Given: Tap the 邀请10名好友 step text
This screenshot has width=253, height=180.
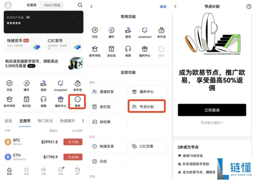Looking at the screenshot, I should (193, 156).
